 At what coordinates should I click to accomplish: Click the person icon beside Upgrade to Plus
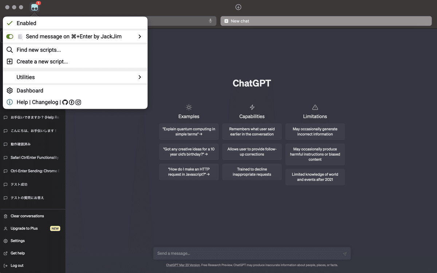click(5, 229)
